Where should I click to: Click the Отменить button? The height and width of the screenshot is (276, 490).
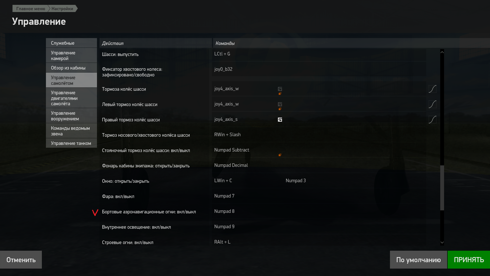pyautogui.click(x=21, y=260)
